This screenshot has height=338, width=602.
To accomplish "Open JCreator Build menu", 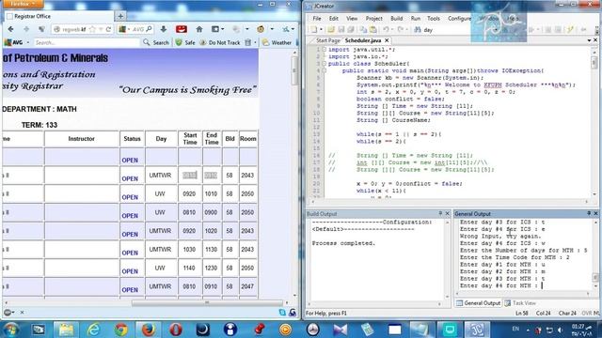I will click(x=397, y=19).
